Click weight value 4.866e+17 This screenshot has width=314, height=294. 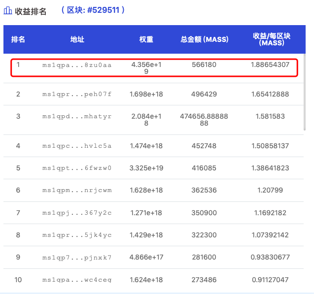click(146, 257)
